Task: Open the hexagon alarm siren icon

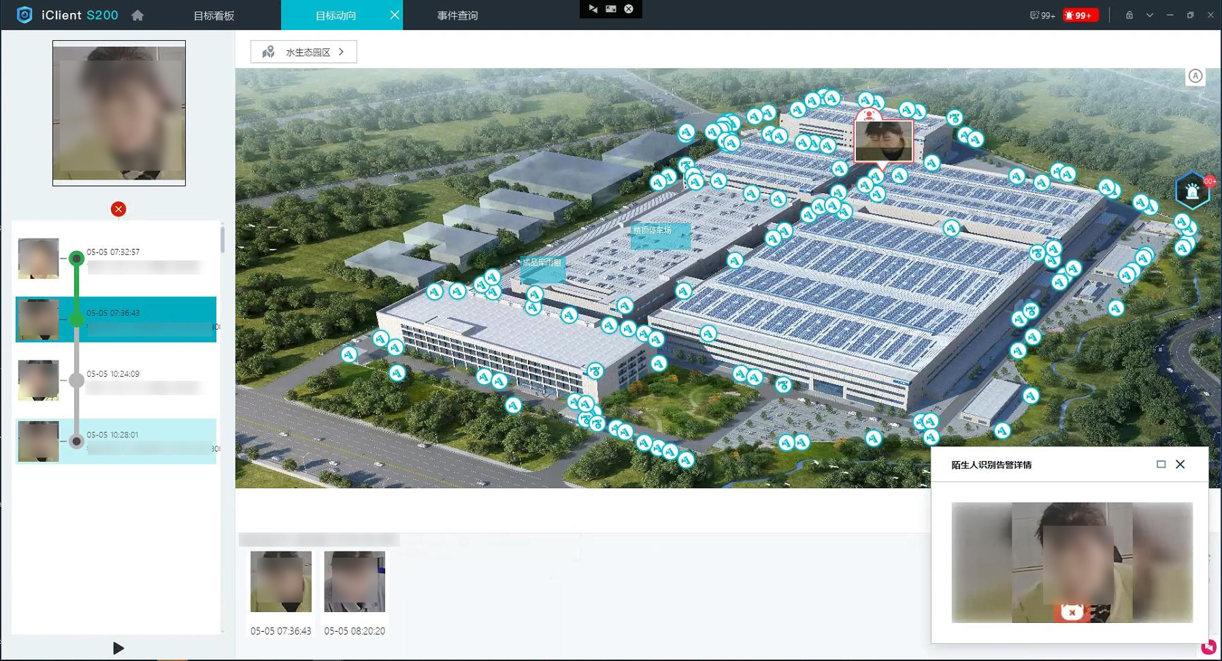Action: click(1192, 191)
